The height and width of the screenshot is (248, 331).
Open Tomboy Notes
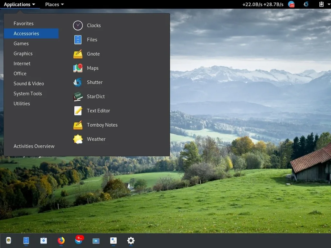pyautogui.click(x=102, y=125)
